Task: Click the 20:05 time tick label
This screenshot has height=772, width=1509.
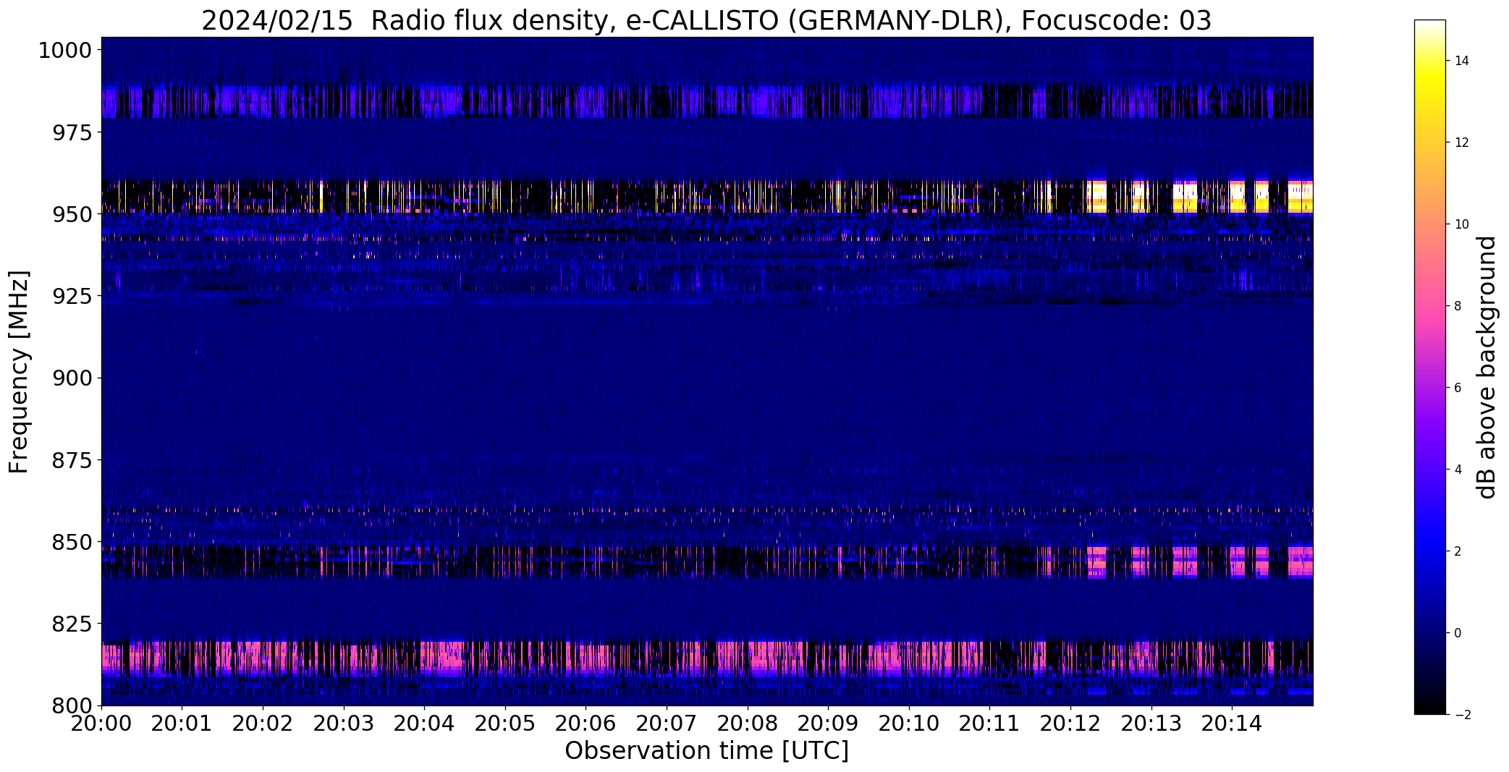Action: [x=505, y=723]
